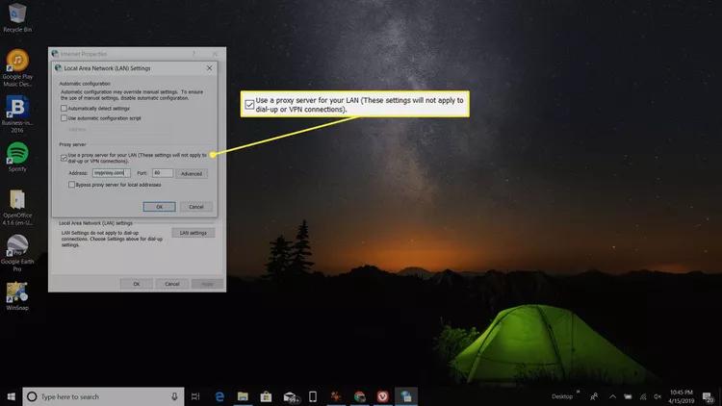
Task: Launch Vivaldi browser from the taskbar
Action: click(382, 396)
